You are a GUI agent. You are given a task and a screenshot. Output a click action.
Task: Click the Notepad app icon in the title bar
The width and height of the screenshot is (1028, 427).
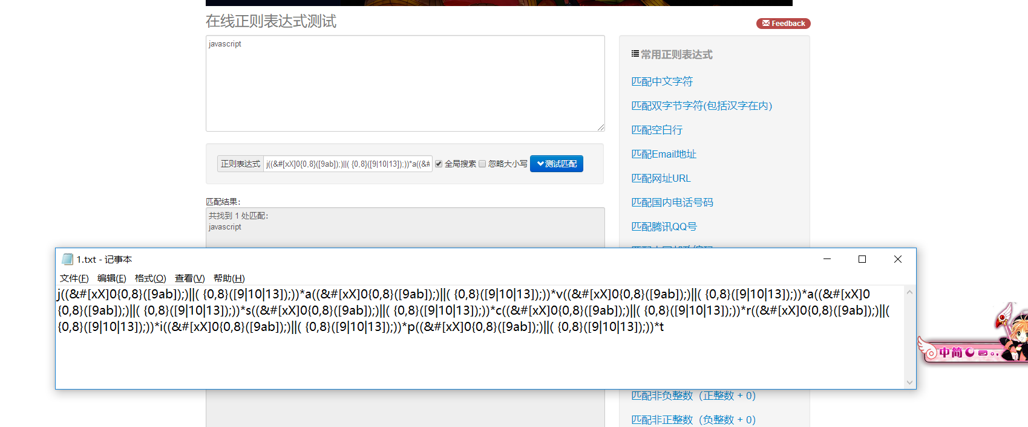(67, 259)
